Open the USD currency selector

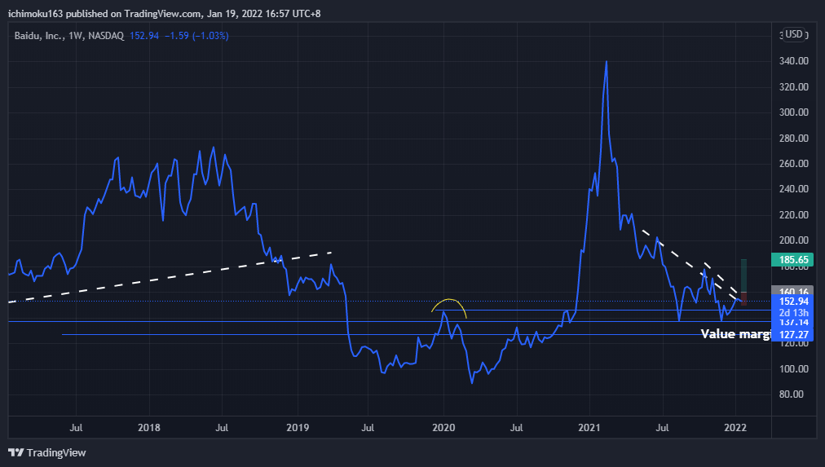pos(794,35)
